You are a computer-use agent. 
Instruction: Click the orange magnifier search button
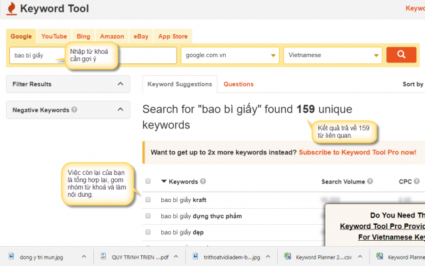[x=401, y=55]
